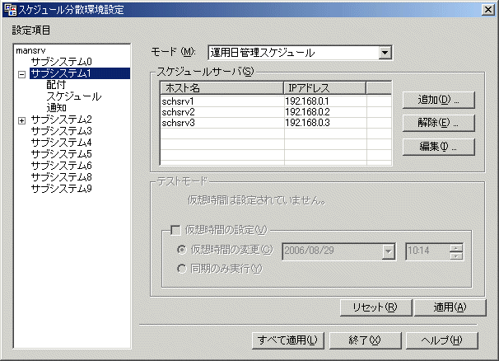The height and width of the screenshot is (361, 499).
Task: Select サブシステム1 in tree
Action: click(x=80, y=73)
